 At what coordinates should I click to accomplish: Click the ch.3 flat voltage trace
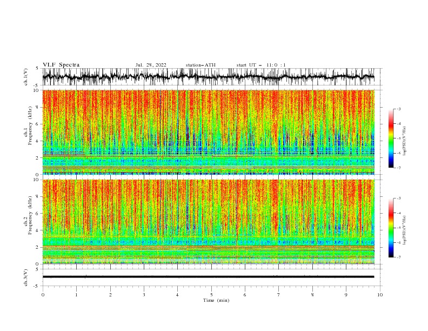208,277
